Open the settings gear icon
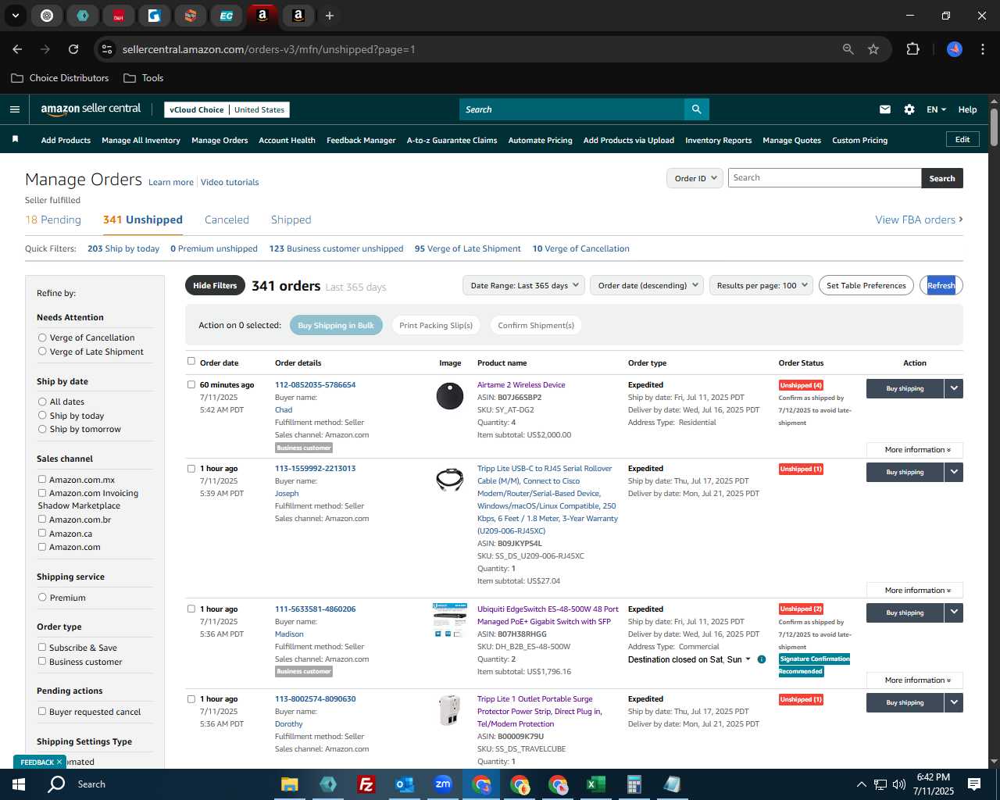This screenshot has width=1000, height=800. [909, 109]
